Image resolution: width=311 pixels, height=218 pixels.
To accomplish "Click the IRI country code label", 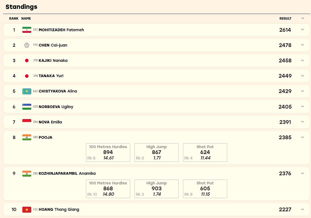I will 35,30.
